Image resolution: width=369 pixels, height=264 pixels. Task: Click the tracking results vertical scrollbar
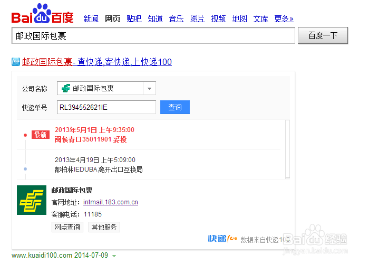click(288, 149)
